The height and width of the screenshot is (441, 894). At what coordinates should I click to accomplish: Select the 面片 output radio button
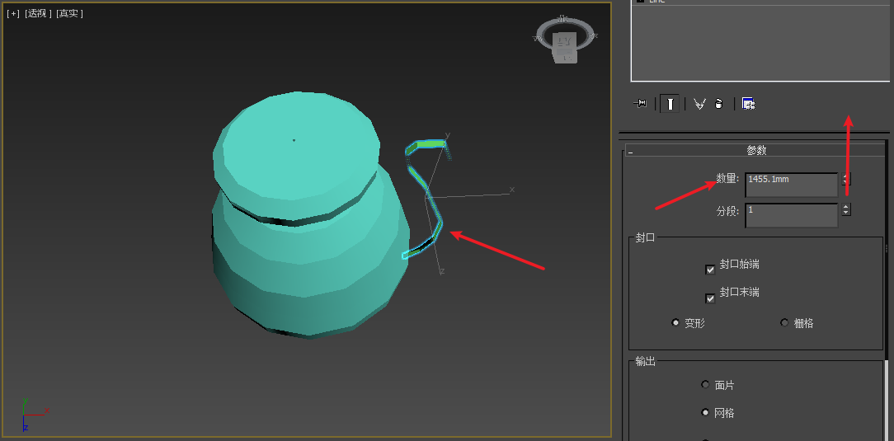coord(705,385)
